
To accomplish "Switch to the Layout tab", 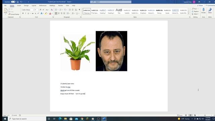I will (x=34, y=6).
